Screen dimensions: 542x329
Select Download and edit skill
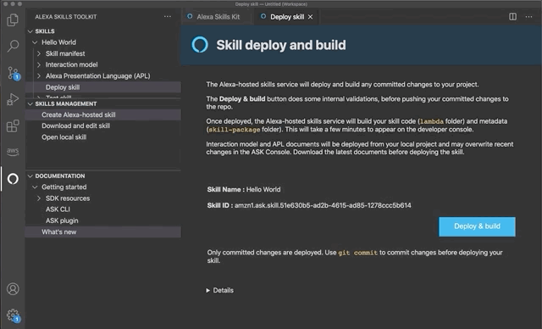click(75, 126)
